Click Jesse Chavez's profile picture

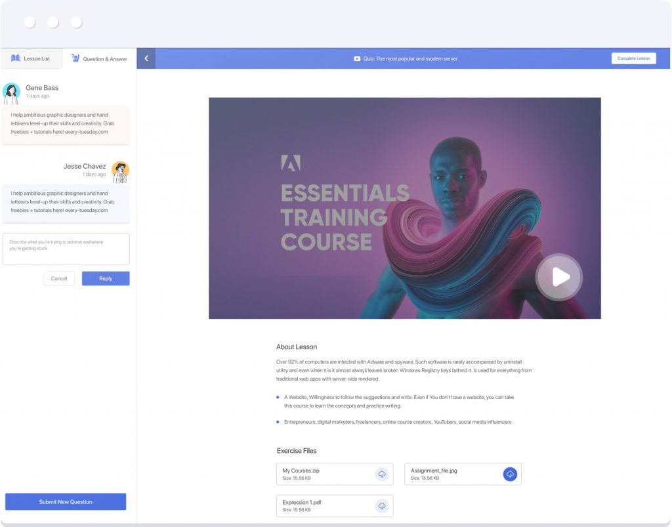click(121, 171)
